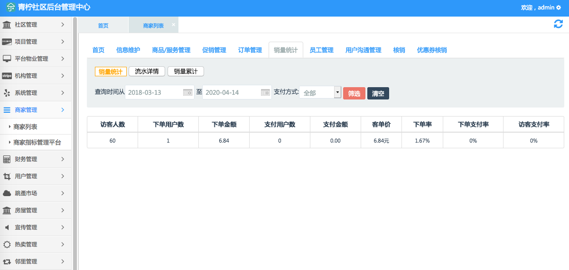569x270 pixels.
Task: Click the 热卖管理 gear-shaped icon
Action: [x=7, y=244]
